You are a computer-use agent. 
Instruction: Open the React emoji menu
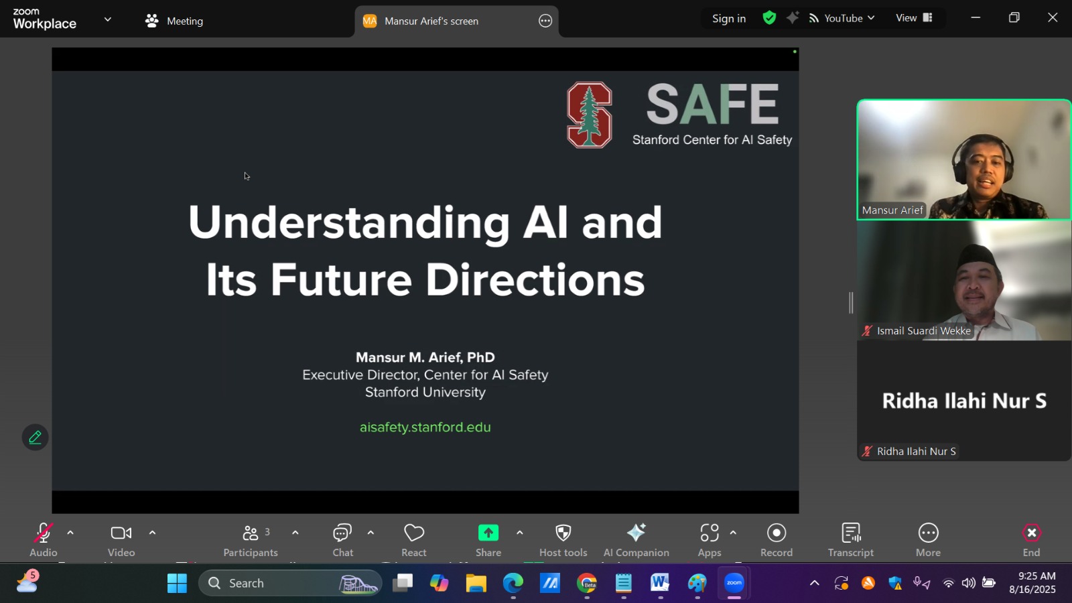(413, 539)
